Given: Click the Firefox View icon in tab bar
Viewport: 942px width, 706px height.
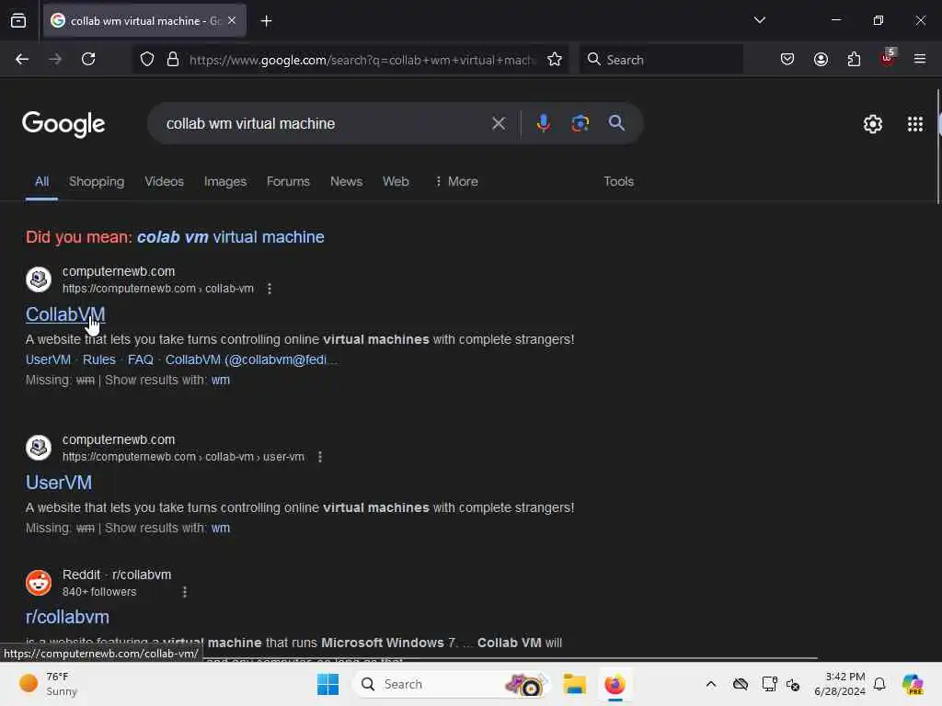Looking at the screenshot, I should pos(18,21).
